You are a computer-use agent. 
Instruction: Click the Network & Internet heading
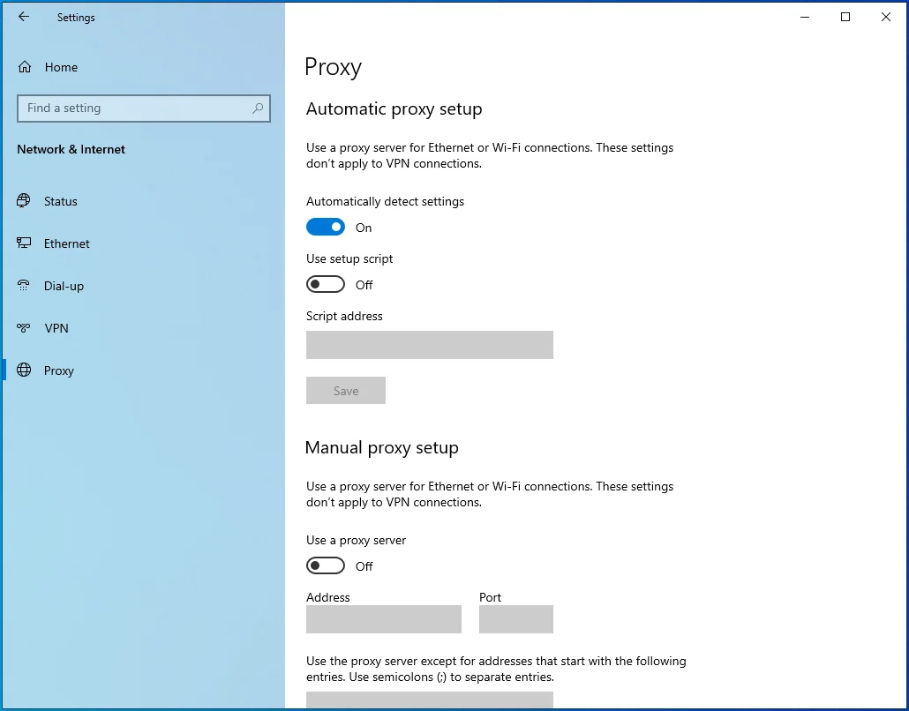[x=71, y=149]
